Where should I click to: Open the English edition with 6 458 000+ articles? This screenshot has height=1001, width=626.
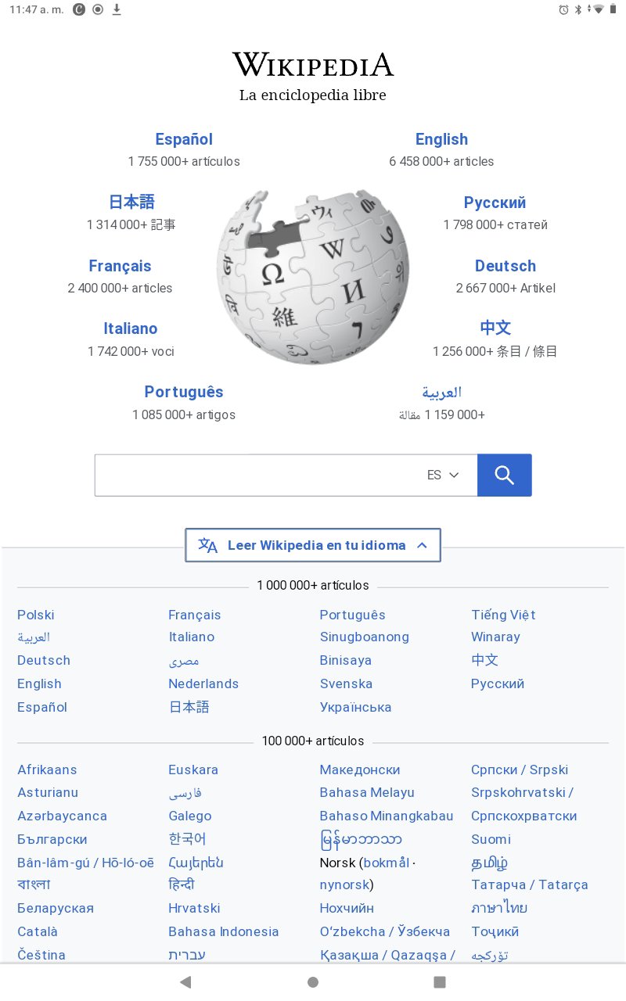[x=441, y=139]
